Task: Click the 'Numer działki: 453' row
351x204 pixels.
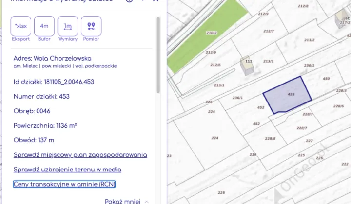Action: tap(41, 97)
